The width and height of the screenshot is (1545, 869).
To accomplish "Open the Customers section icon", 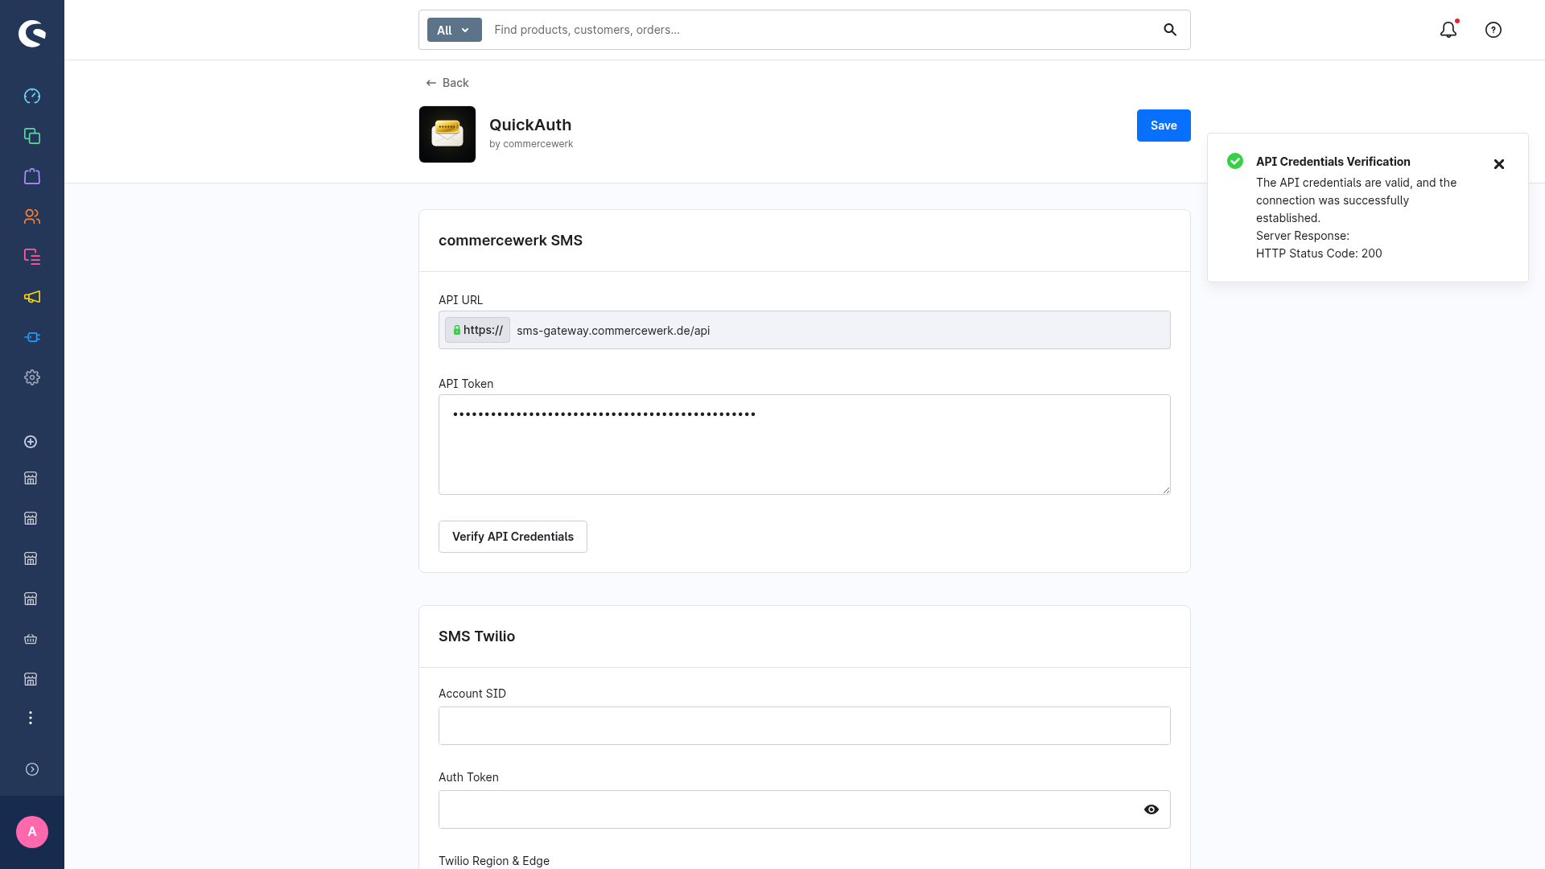I will 32,216.
